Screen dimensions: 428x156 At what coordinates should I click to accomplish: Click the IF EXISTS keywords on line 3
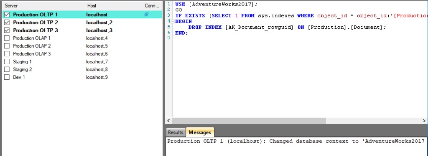pyautogui.click(x=190, y=15)
